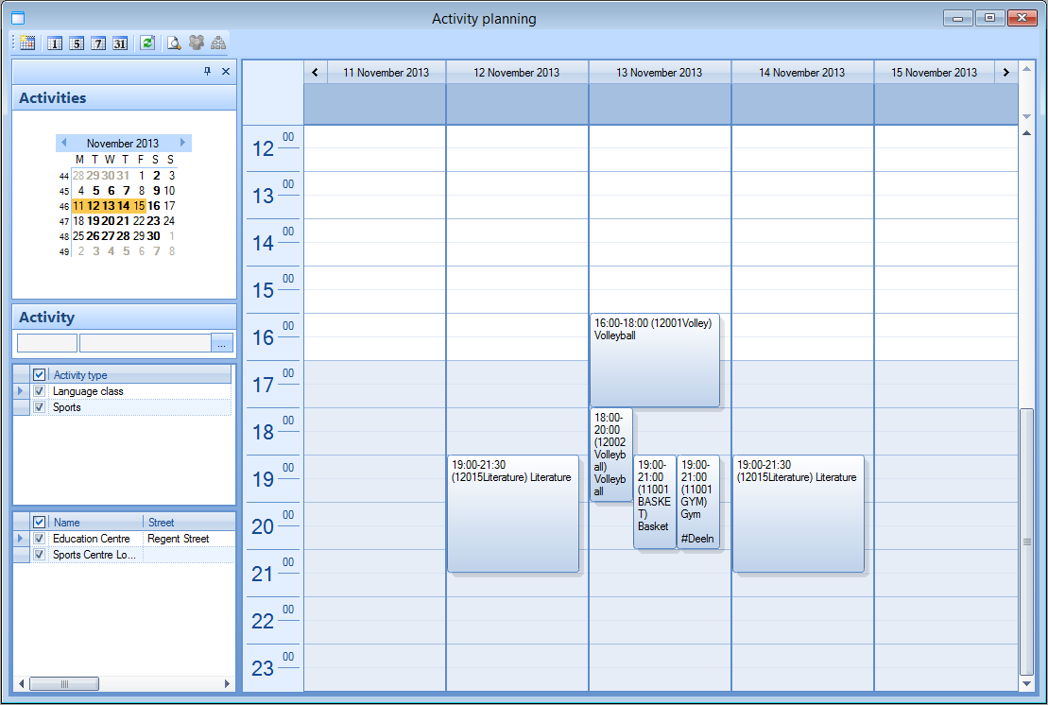Uncheck the Language class activity type

coord(40,391)
